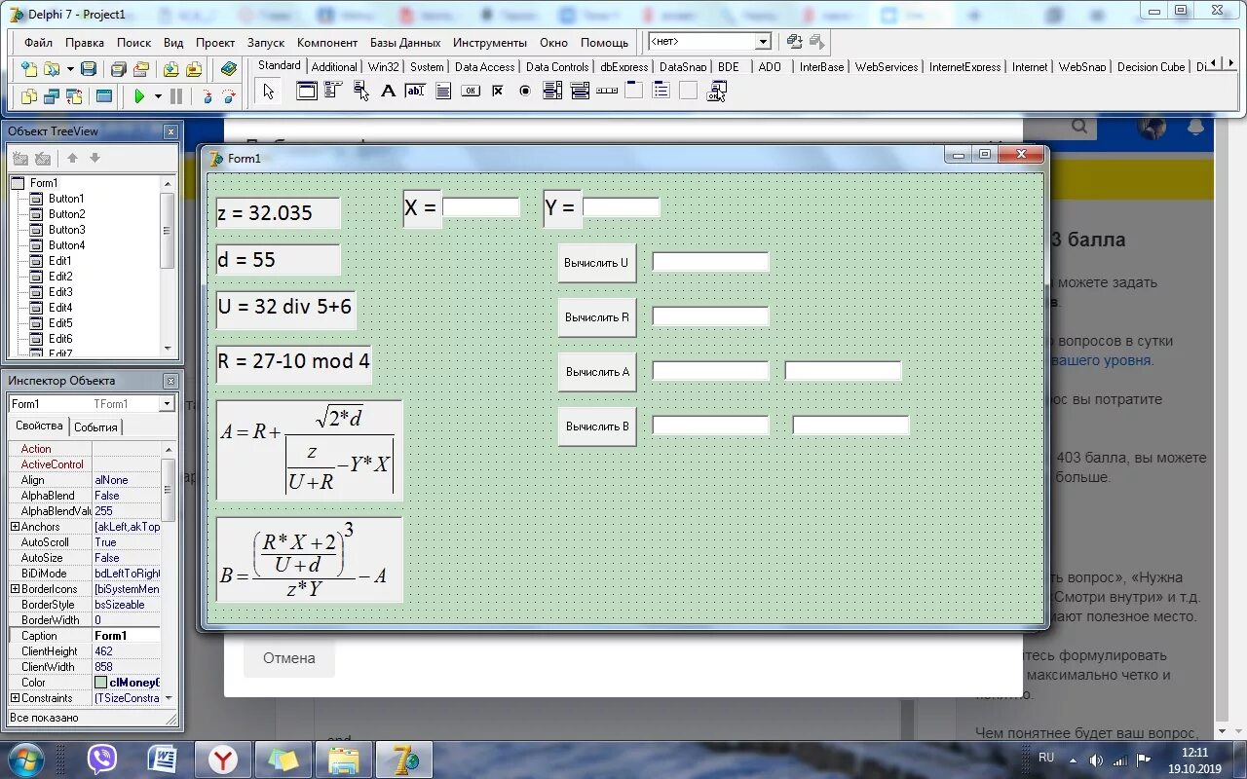This screenshot has height=779, width=1247.
Task: Select the ScrollBar component in palette
Action: (x=607, y=91)
